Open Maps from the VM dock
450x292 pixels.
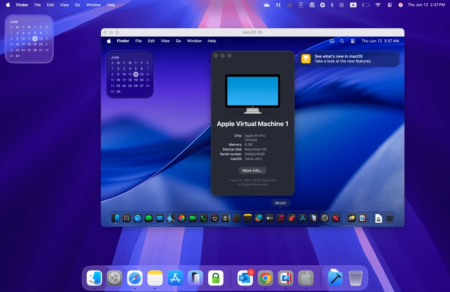pyautogui.click(x=169, y=218)
